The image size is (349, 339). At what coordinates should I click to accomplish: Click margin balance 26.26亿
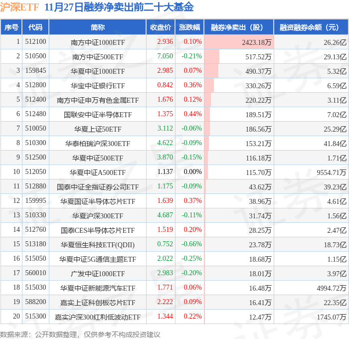point(335,42)
